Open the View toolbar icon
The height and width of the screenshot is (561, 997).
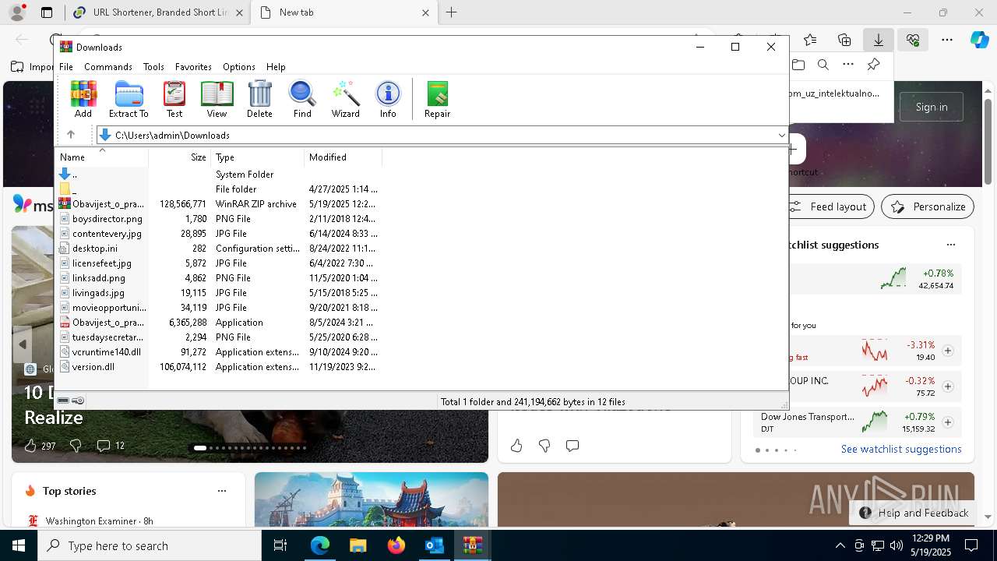point(217,99)
